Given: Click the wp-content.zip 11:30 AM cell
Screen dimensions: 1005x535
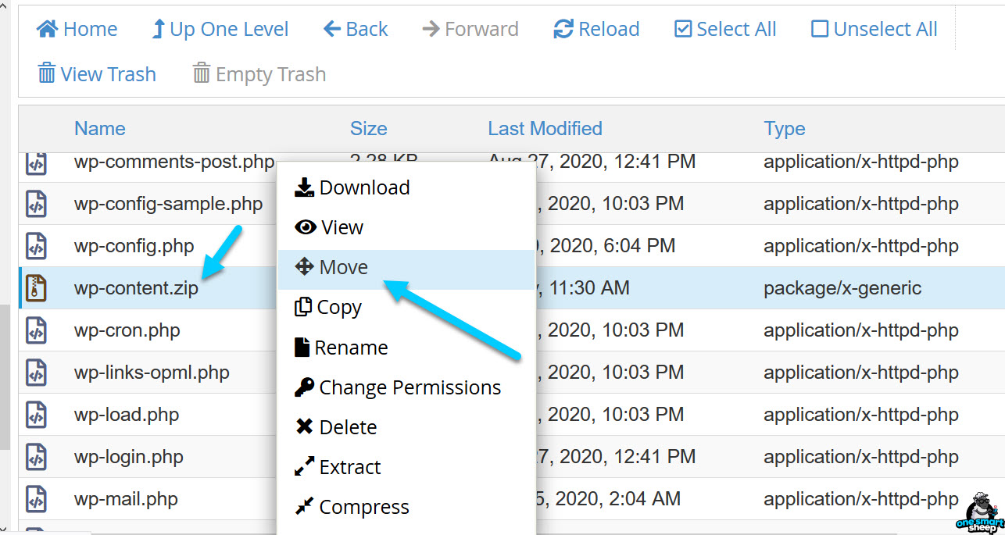Looking at the screenshot, I should coord(583,288).
